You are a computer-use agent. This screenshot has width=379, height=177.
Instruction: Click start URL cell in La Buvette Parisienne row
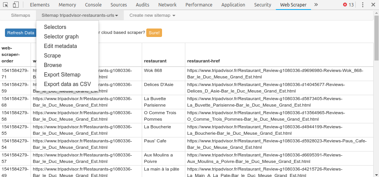[x=86, y=102]
